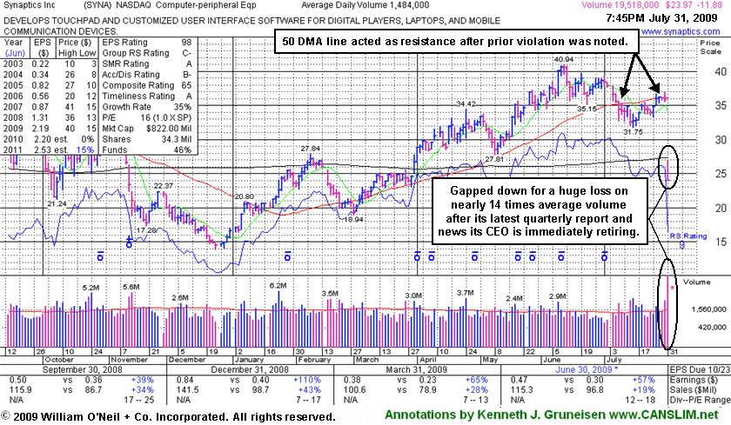
Task: Click the P/E 16 (1.0 X SP) row
Action: [146, 117]
